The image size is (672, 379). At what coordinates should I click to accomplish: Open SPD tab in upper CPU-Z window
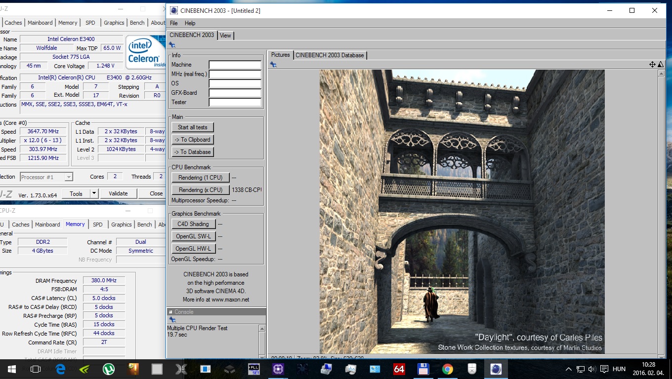(x=90, y=23)
